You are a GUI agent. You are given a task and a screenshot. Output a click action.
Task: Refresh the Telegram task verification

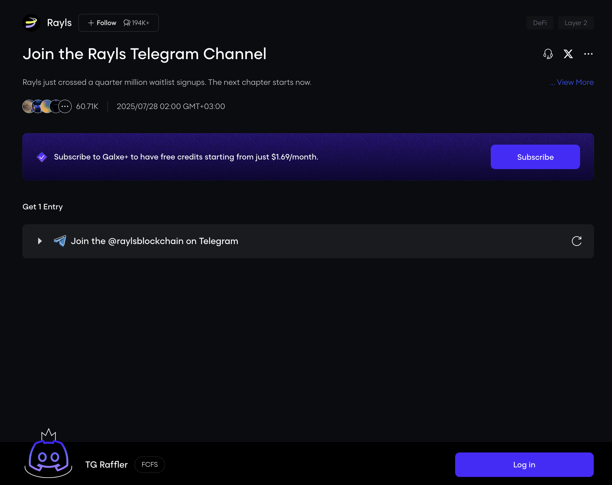pyautogui.click(x=576, y=241)
